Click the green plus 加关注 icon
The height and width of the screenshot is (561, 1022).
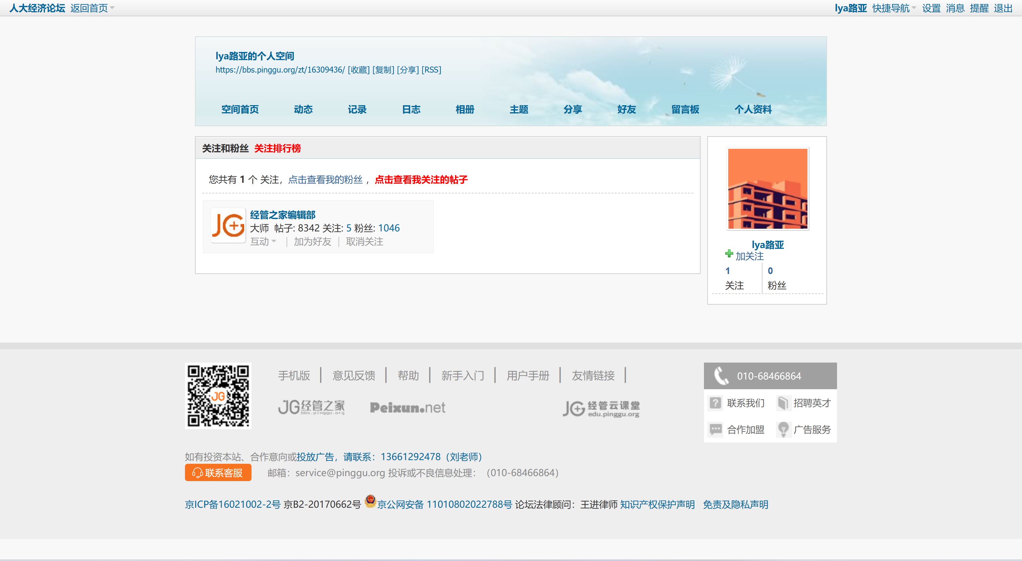[729, 253]
